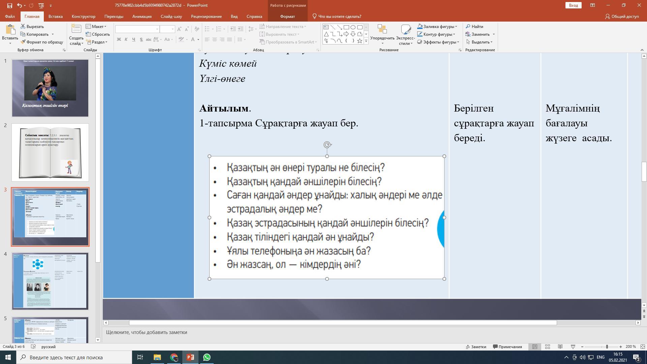The image size is (647, 364).
Task: Expand the shapes gallery more arrow
Action: [366, 41]
